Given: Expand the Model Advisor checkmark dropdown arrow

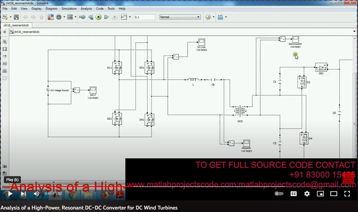Looking at the screenshot, I should click(214, 17).
